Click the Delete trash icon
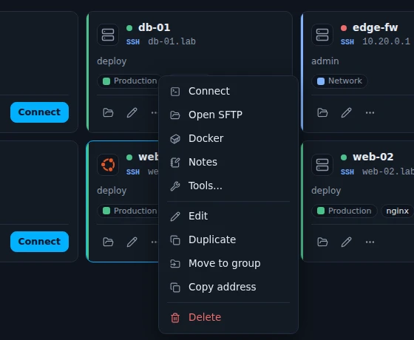The image size is (414, 340). [175, 318]
